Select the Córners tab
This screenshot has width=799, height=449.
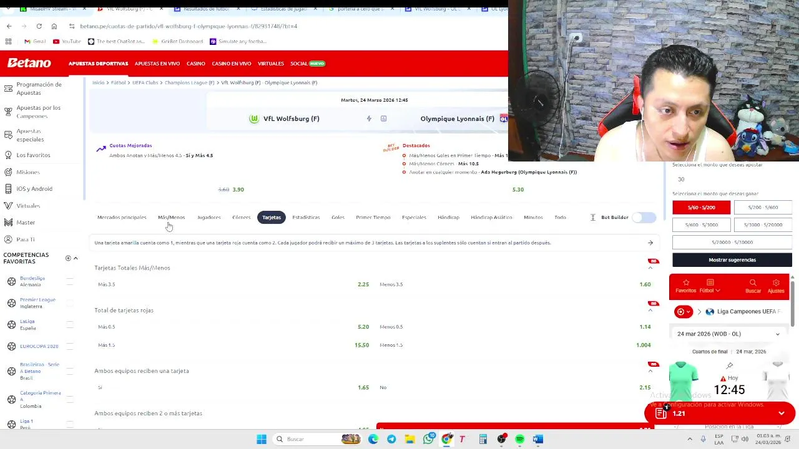[x=241, y=217]
